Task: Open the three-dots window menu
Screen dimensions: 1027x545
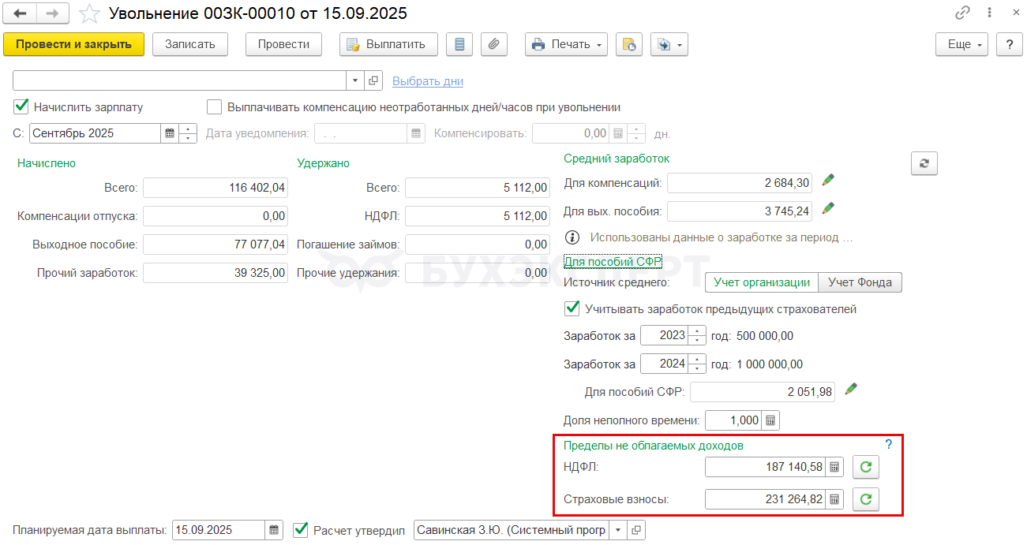Action: [x=989, y=13]
